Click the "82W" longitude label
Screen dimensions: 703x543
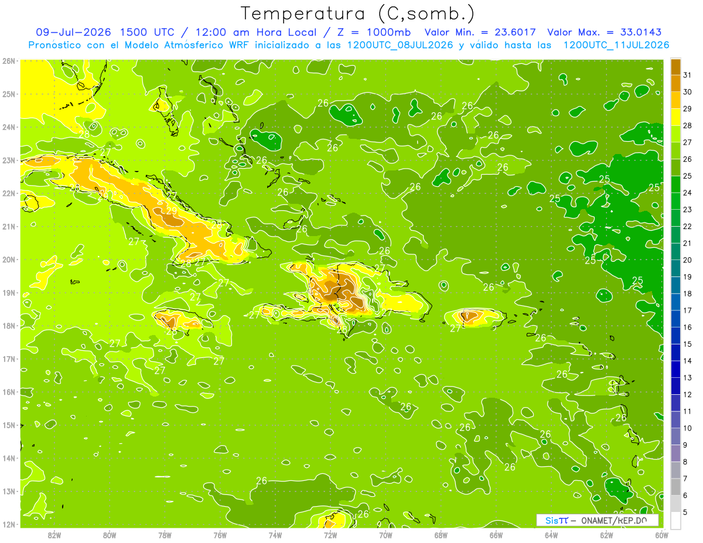coord(54,535)
